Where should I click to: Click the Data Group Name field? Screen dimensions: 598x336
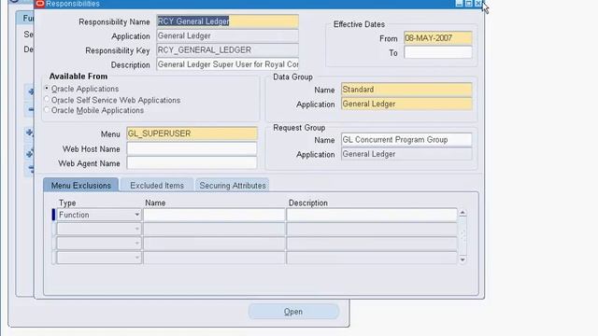406,90
